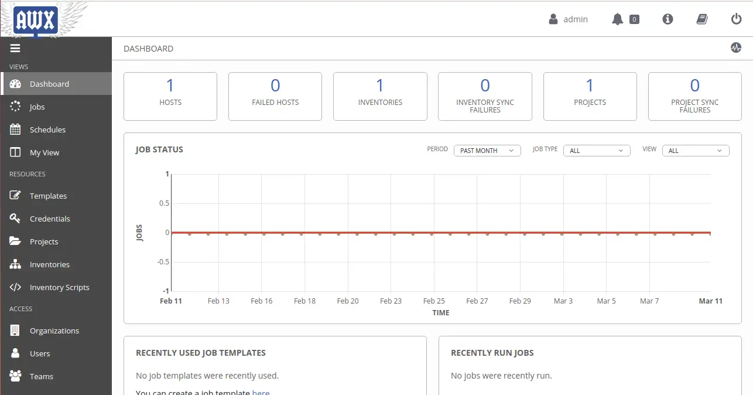The height and width of the screenshot is (395, 753).
Task: Open the JOB TYPE dropdown
Action: 596,150
